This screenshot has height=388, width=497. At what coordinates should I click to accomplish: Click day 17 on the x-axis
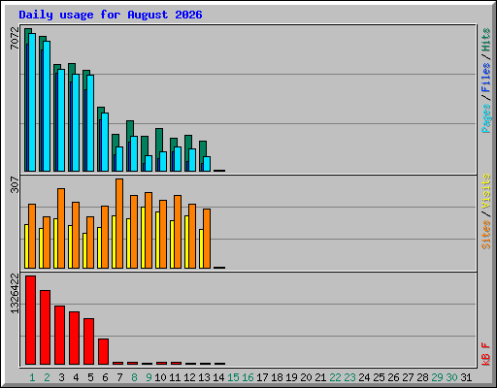(x=262, y=377)
